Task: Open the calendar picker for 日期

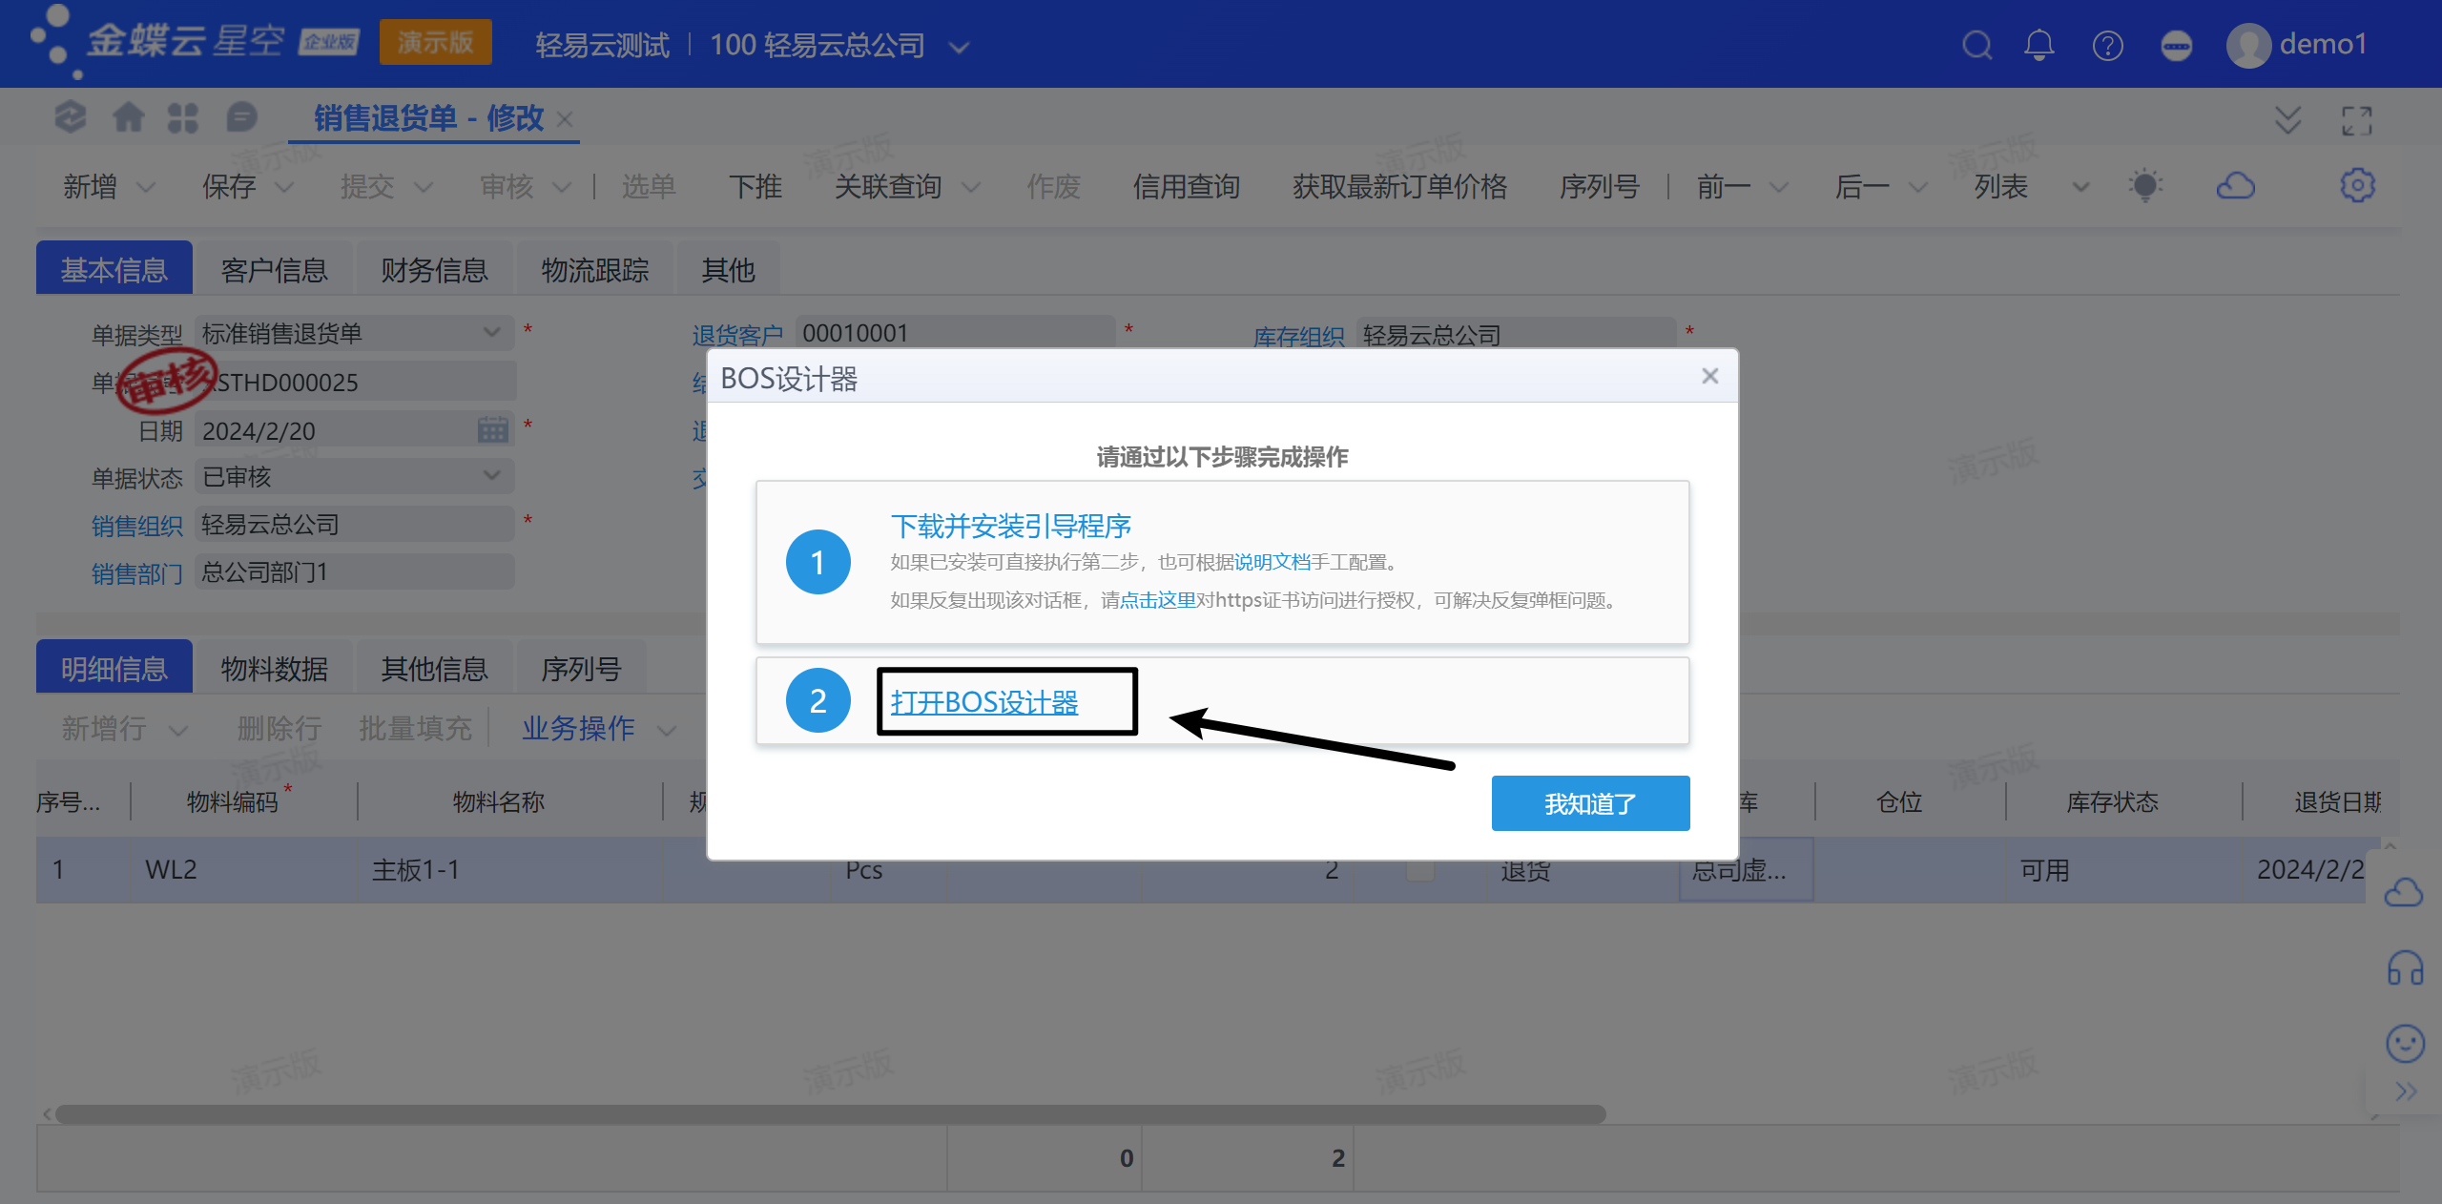Action: click(492, 430)
